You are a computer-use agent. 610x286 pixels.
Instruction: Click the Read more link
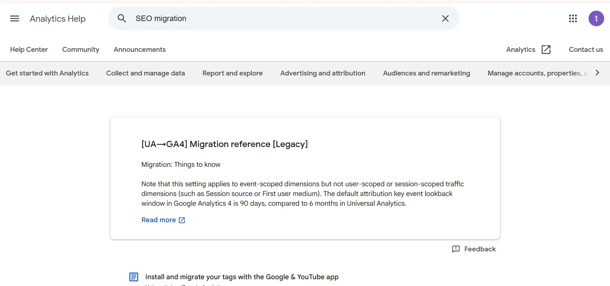coord(158,220)
